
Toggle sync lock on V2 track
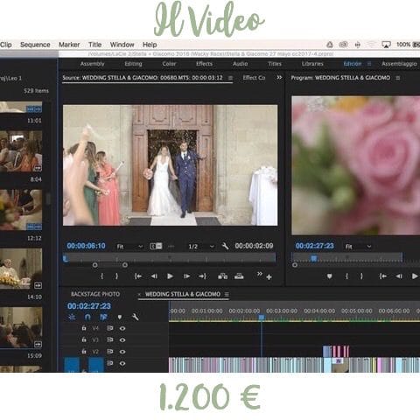click(110, 352)
